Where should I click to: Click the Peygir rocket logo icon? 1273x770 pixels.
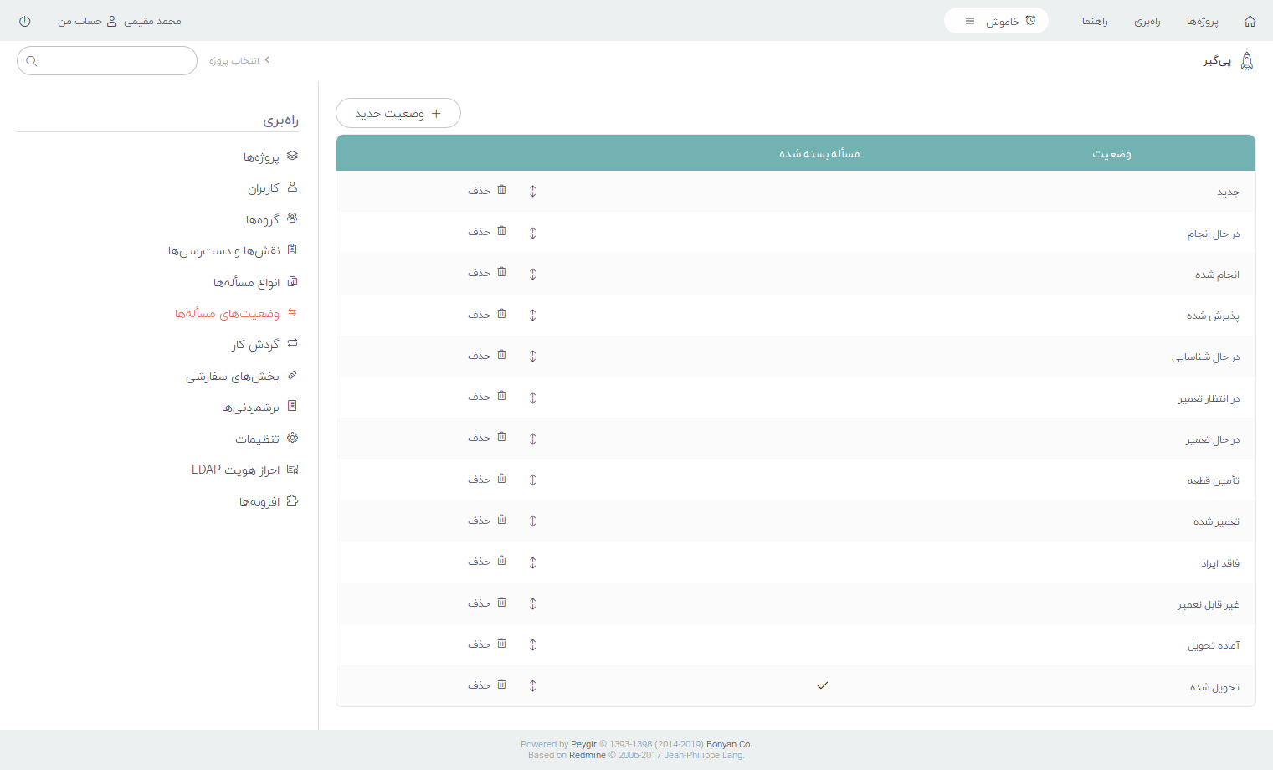pos(1246,61)
